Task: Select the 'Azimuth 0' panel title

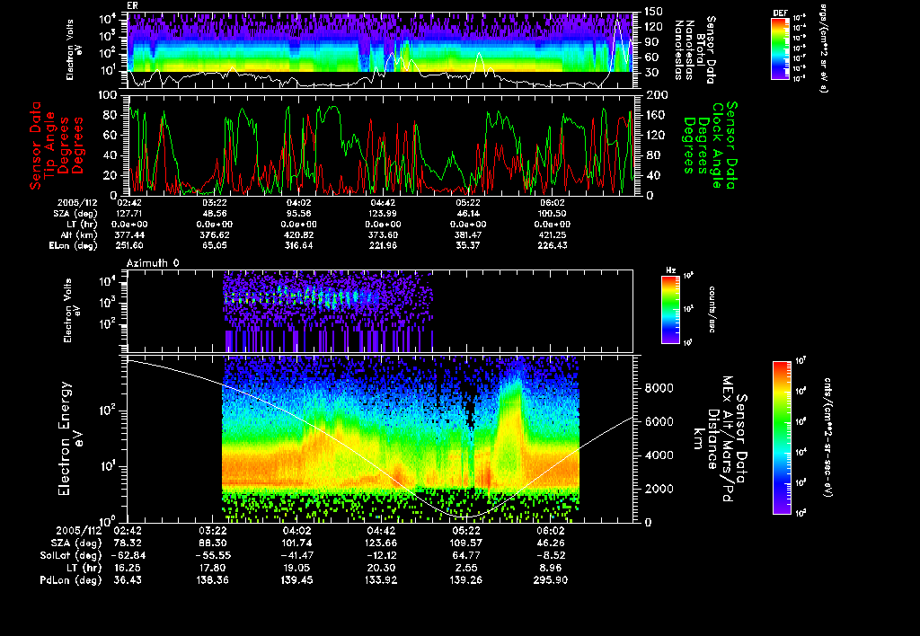Action: pyautogui.click(x=153, y=263)
